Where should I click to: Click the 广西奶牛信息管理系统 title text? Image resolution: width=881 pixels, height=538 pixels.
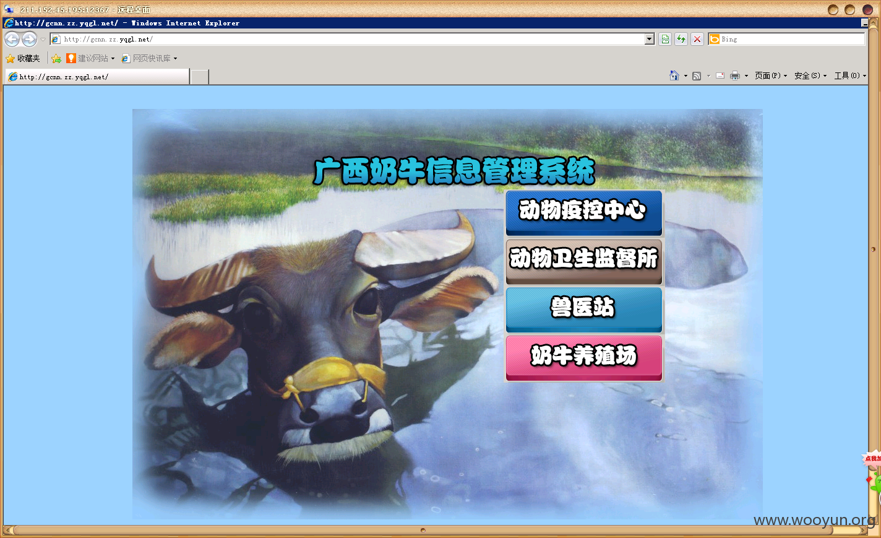455,171
